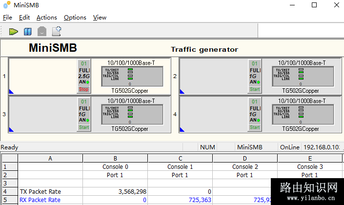Click the OnLine status bar entry
The height and width of the screenshot is (205, 344).
pos(289,147)
